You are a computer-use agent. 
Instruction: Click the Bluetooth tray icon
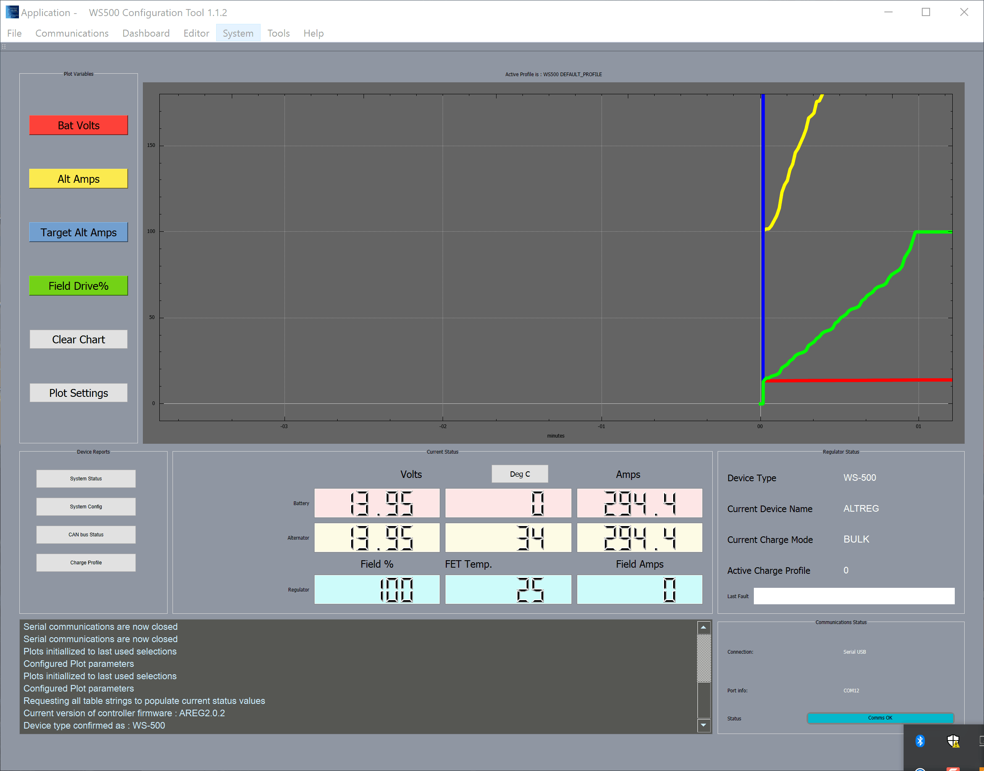tap(920, 741)
